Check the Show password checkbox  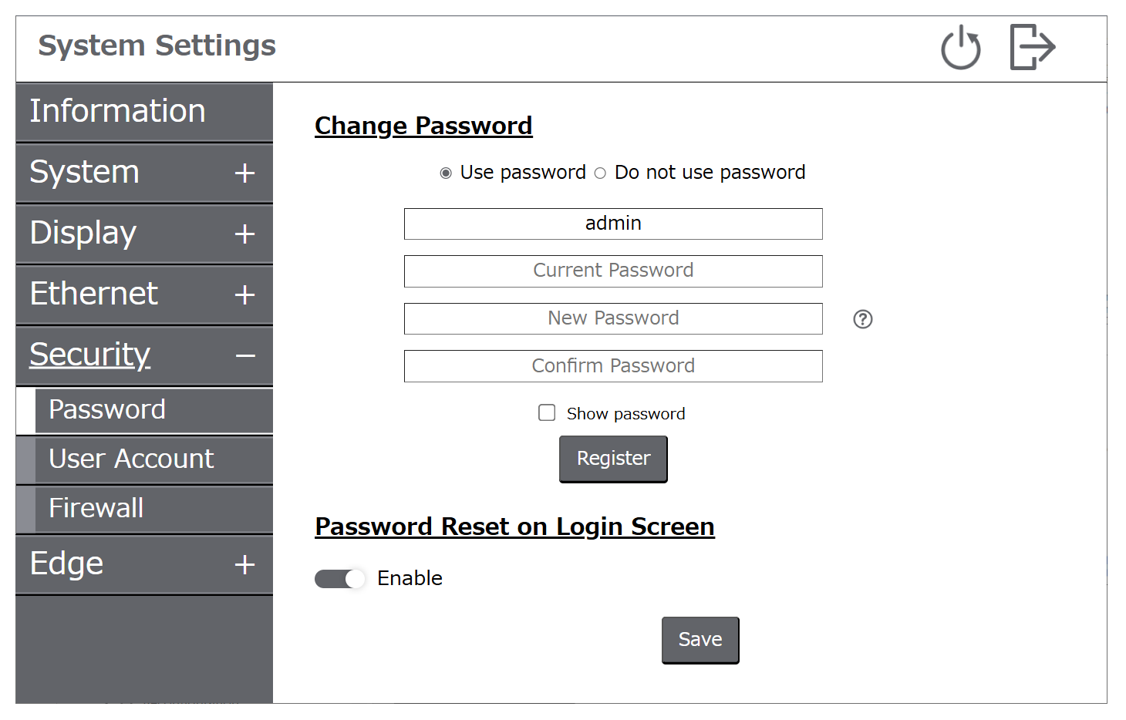click(547, 413)
